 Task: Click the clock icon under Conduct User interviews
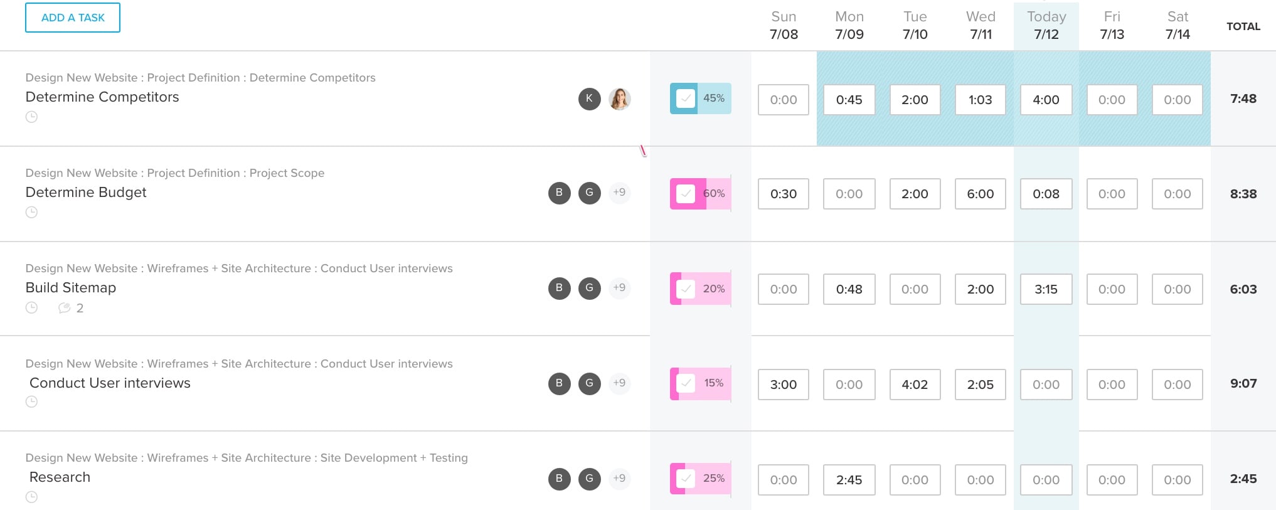(x=31, y=402)
